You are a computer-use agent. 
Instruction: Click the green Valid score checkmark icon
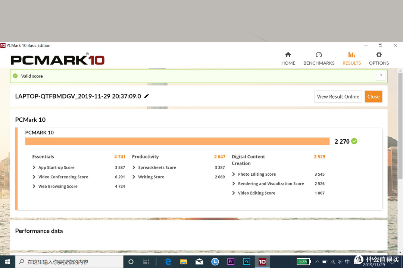click(15, 76)
